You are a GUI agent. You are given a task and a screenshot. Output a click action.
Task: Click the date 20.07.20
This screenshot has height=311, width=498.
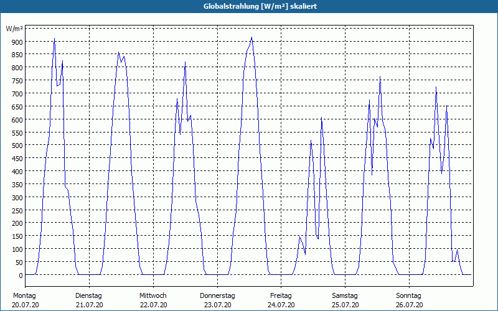26,305
